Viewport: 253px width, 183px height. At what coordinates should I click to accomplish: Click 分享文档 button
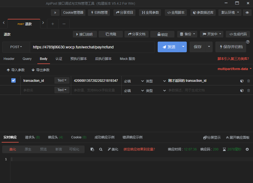click(x=137, y=34)
